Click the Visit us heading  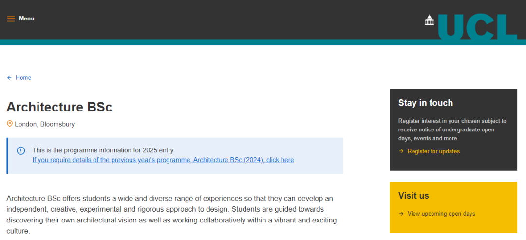pyautogui.click(x=413, y=195)
